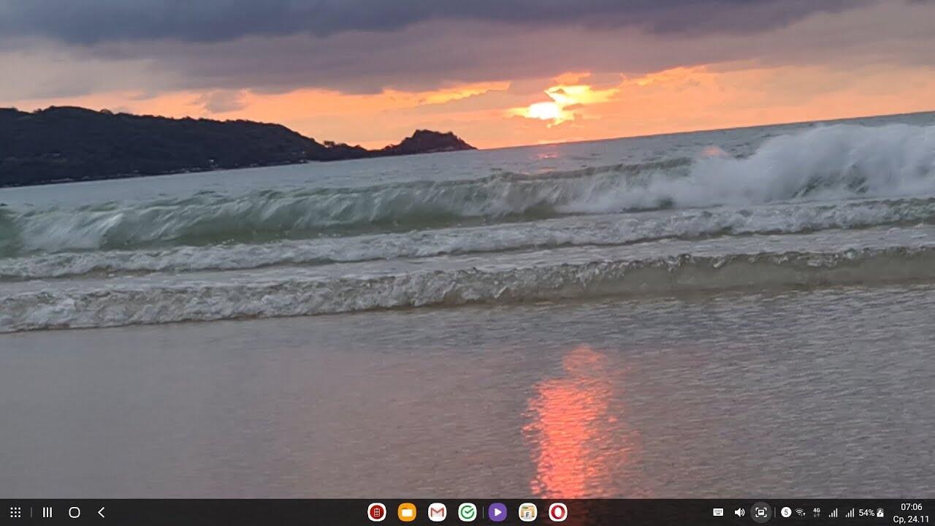Launch the orange My Files app

click(x=407, y=512)
